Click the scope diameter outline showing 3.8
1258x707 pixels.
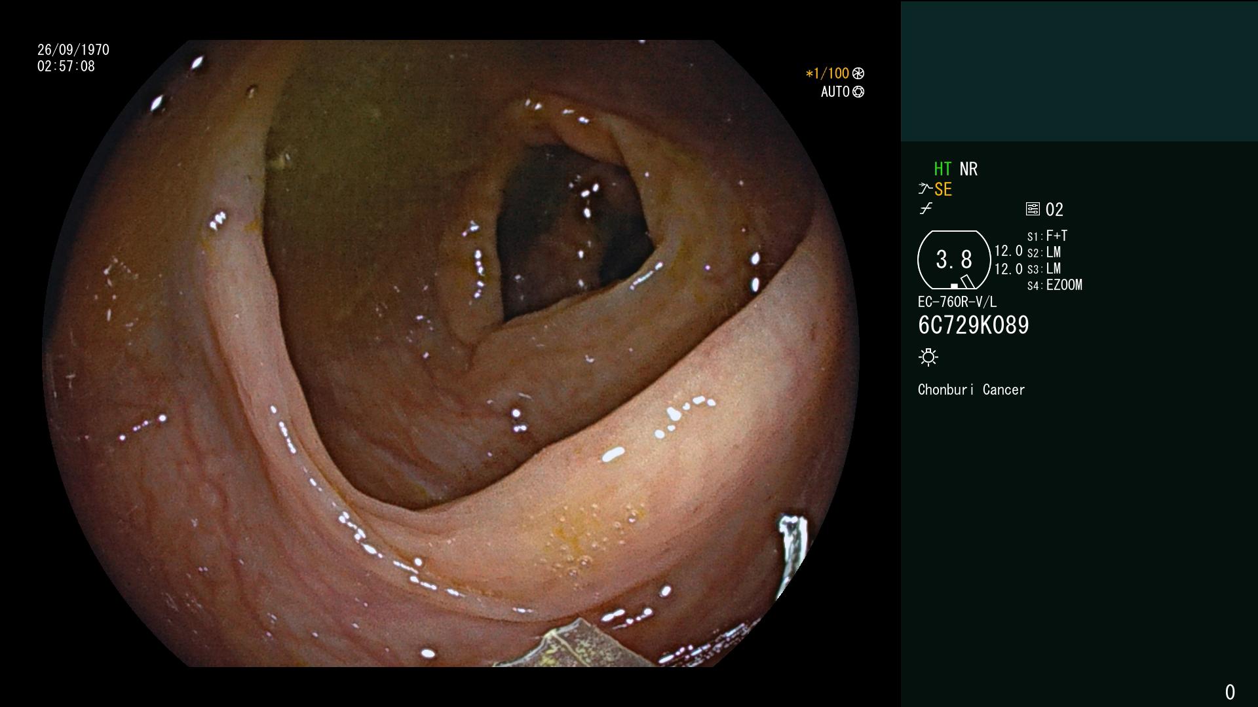tap(954, 260)
